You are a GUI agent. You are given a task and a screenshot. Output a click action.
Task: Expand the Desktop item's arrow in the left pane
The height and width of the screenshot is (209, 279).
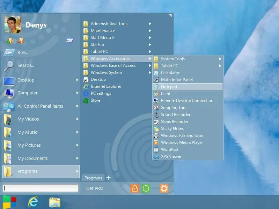pyautogui.click(x=77, y=80)
